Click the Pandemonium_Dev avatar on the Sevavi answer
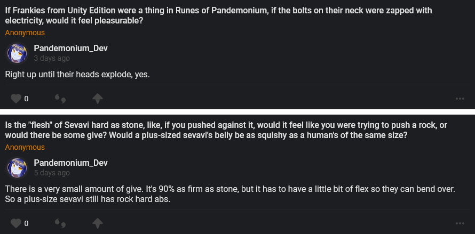The width and height of the screenshot is (475, 234). point(17,168)
